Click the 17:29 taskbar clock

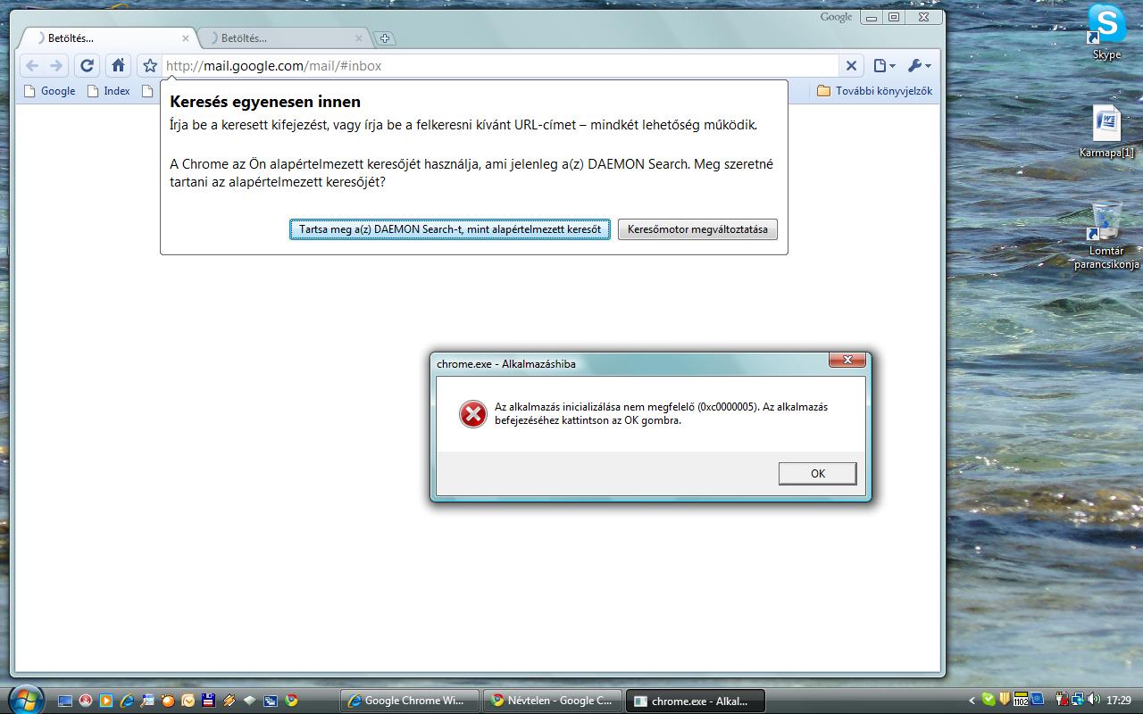pos(1119,701)
